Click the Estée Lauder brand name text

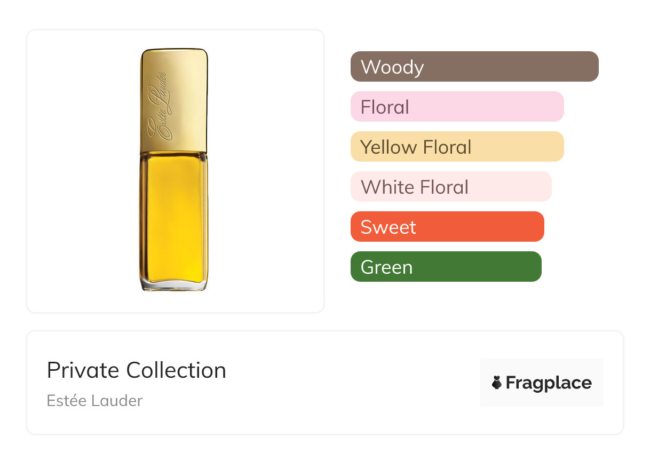95,400
